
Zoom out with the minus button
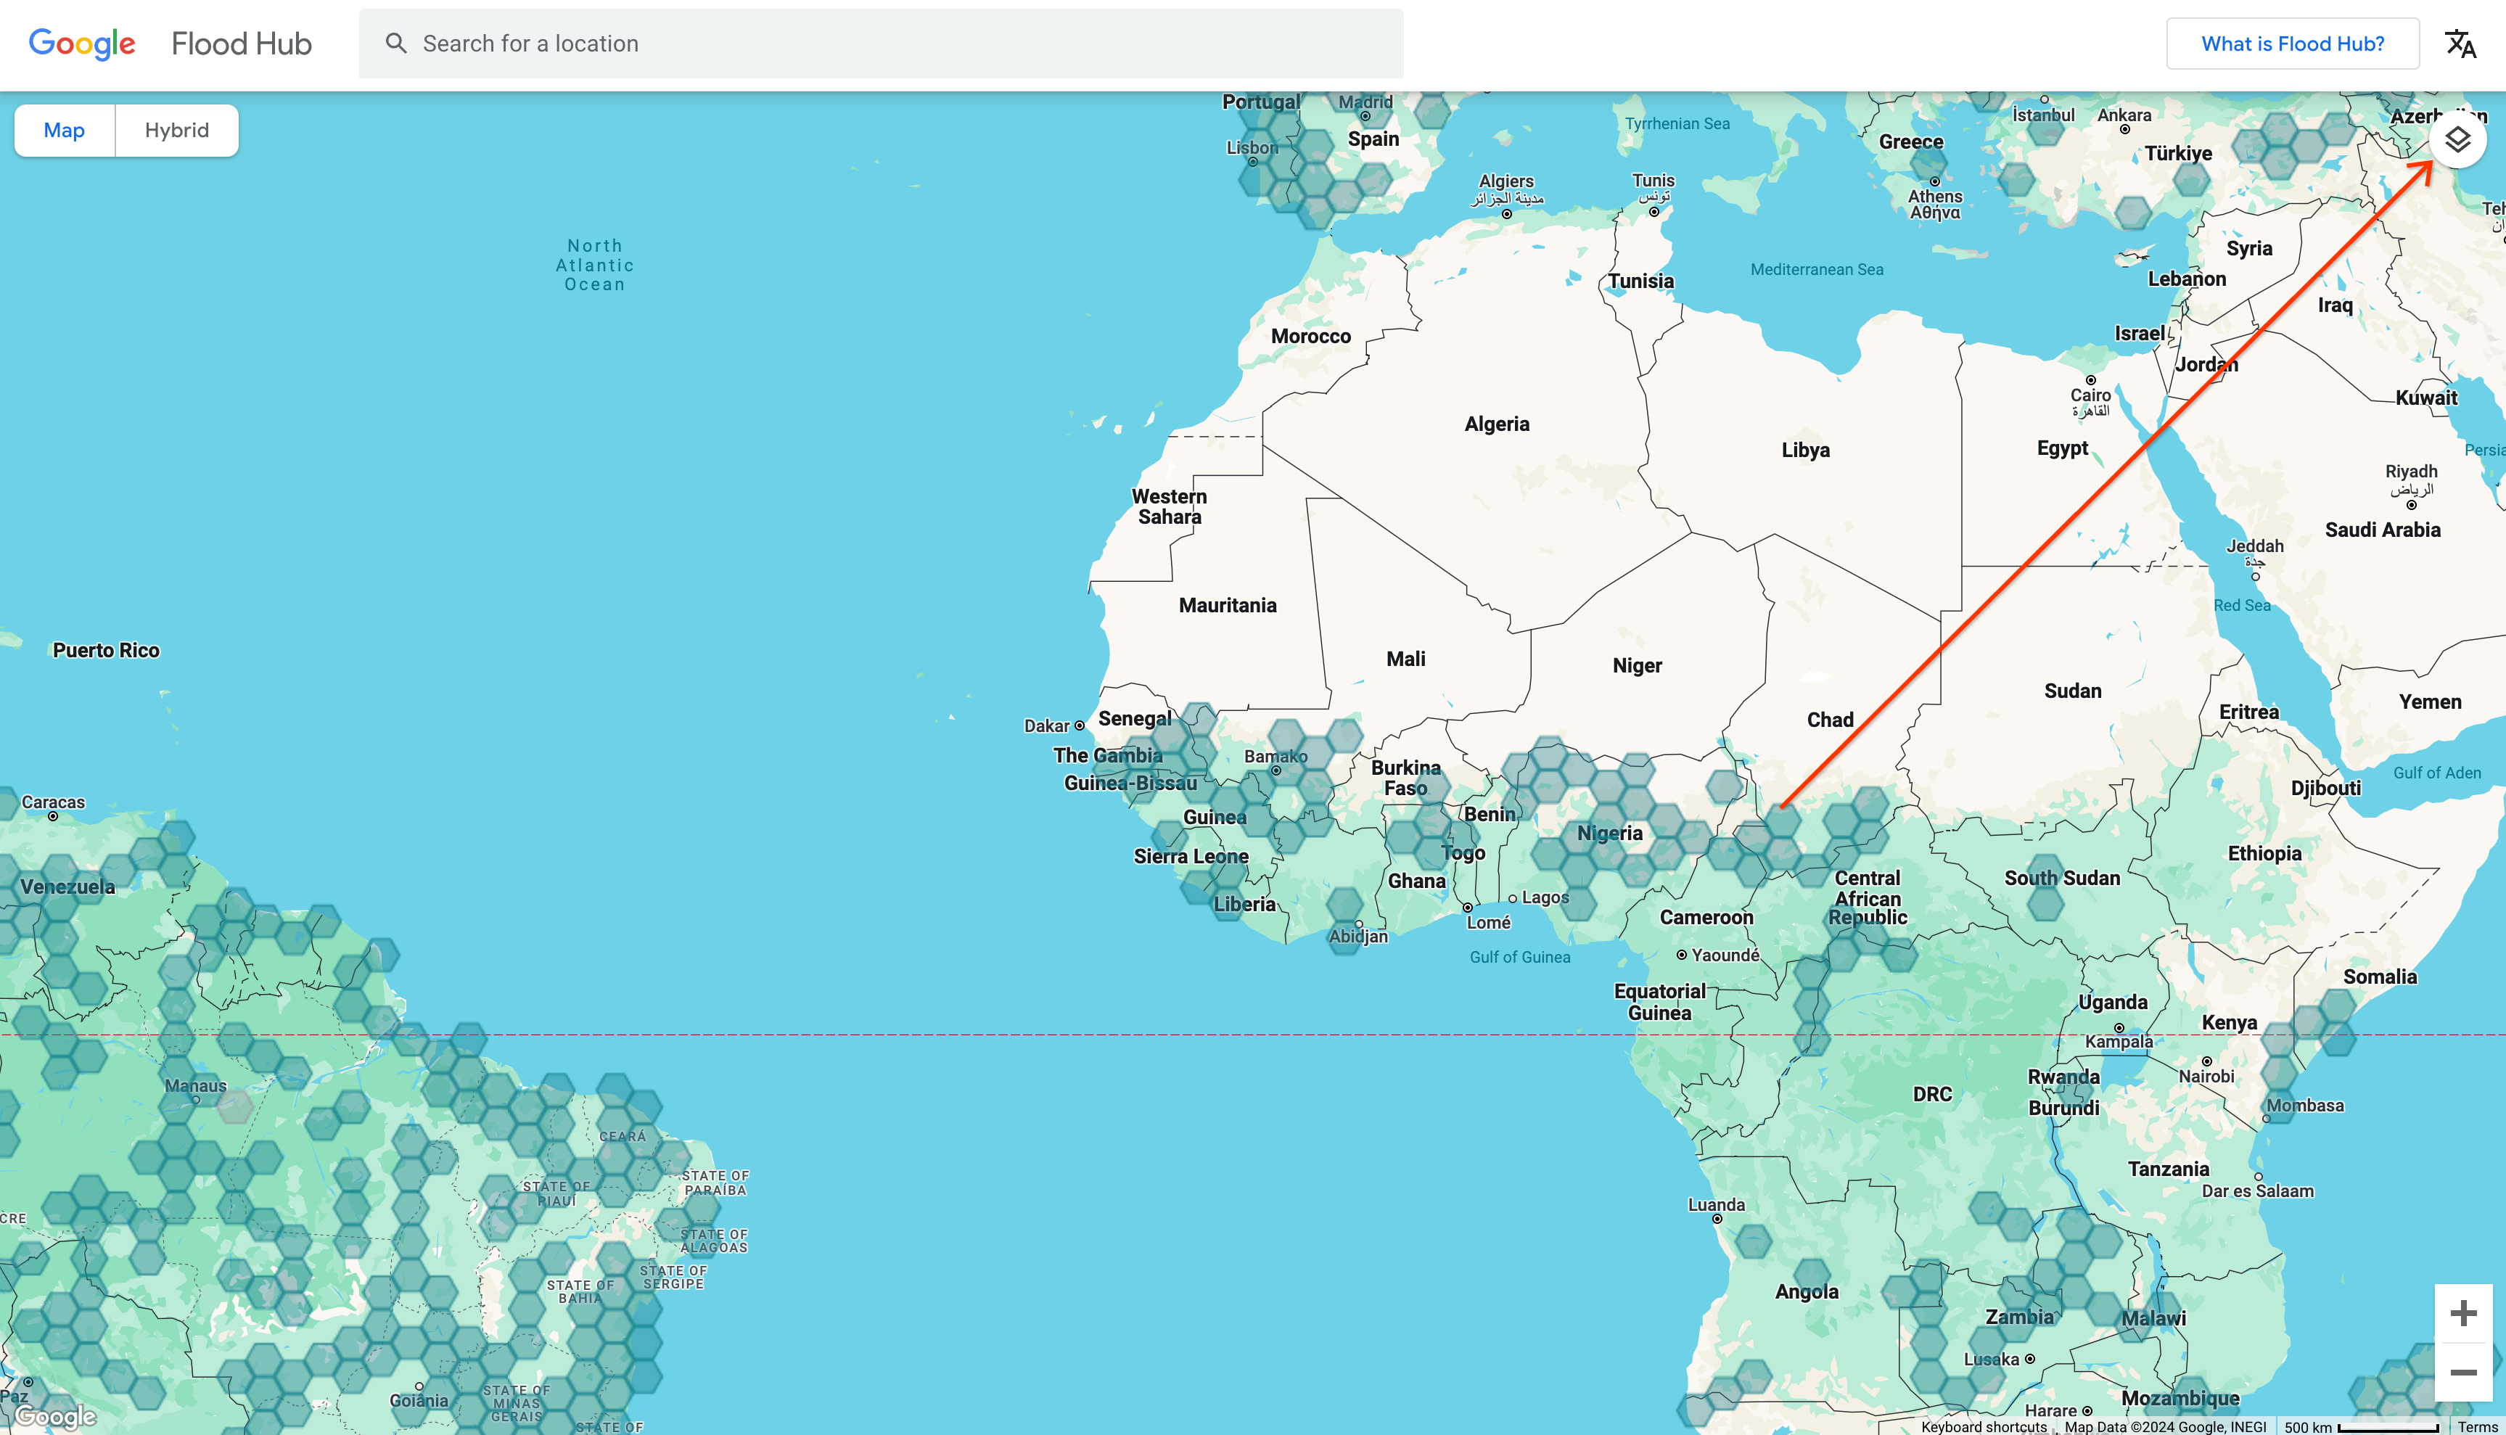coord(2462,1372)
